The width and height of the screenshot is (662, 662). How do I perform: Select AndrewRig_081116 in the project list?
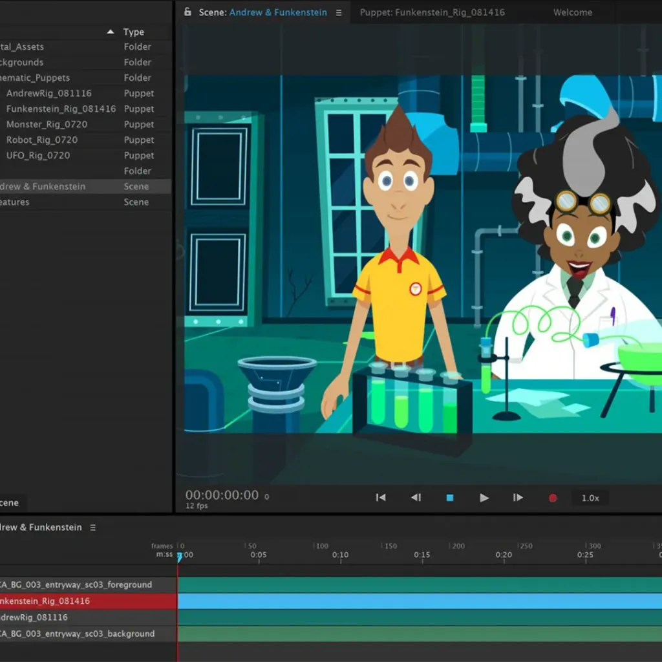85,93
